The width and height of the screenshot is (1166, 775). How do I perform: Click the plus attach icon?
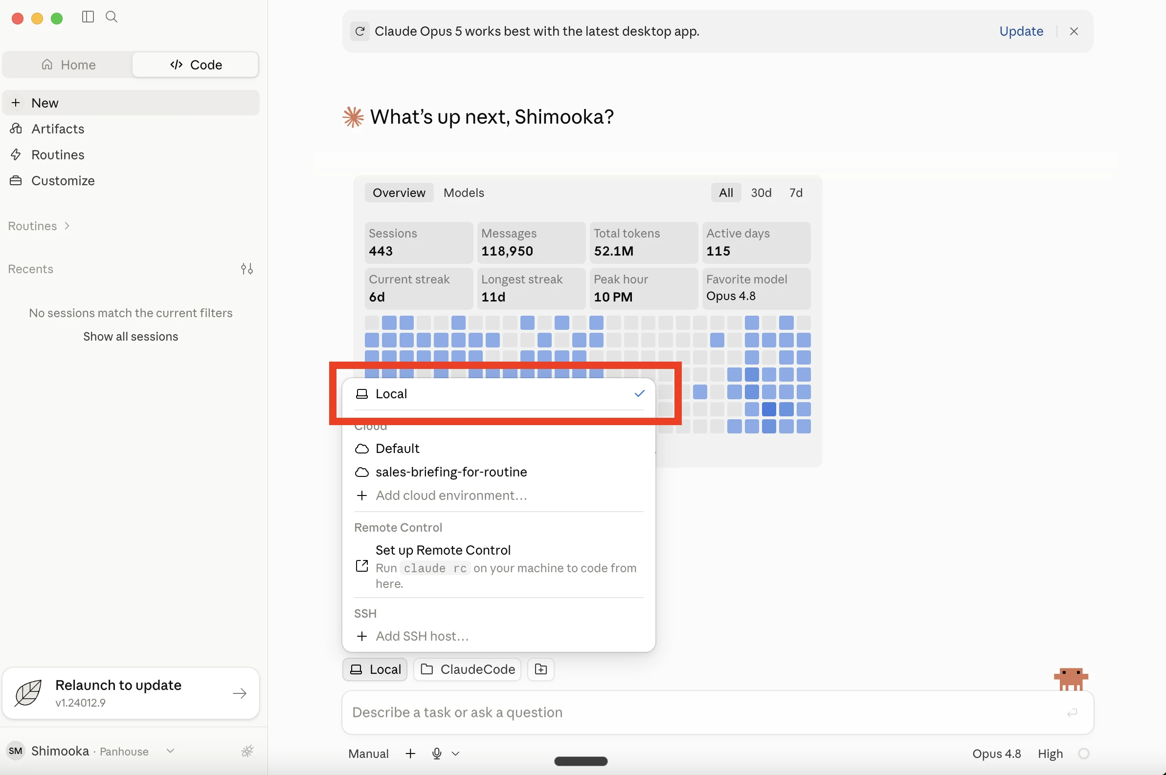(410, 754)
